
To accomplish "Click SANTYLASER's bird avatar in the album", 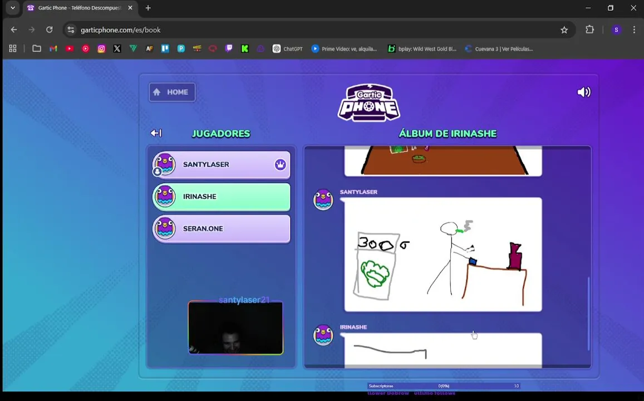I will pos(323,199).
